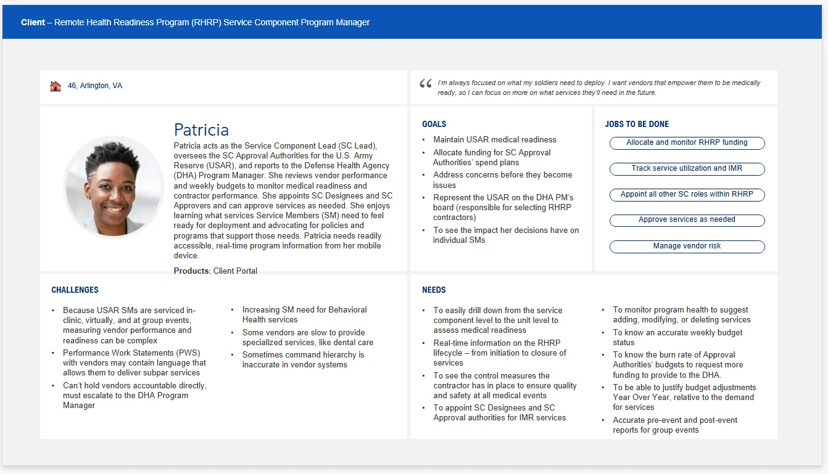Click the NEEDS section heading
This screenshot has height=474, width=828.
[x=434, y=290]
